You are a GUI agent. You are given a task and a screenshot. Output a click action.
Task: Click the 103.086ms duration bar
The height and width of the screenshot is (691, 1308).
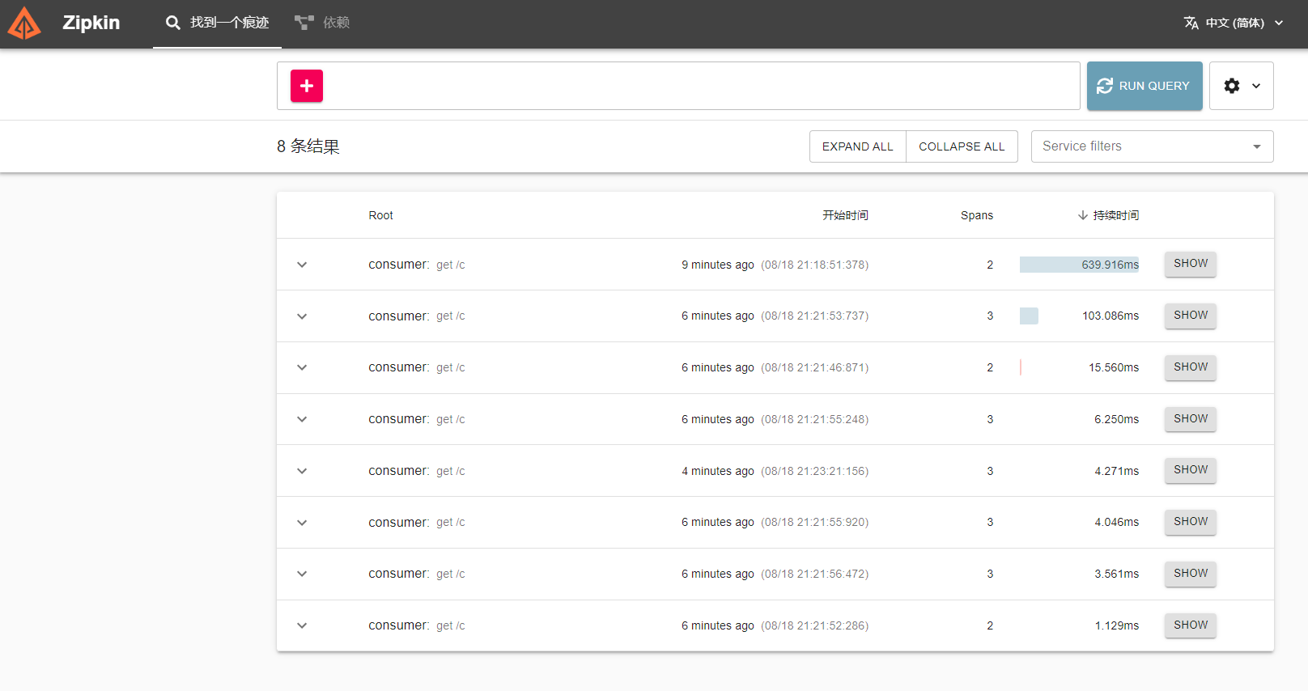pyautogui.click(x=1029, y=316)
